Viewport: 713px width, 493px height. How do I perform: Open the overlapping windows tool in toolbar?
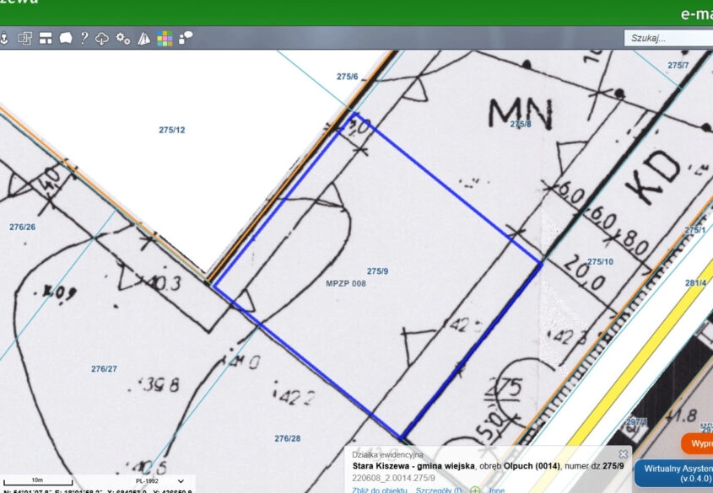click(x=24, y=38)
